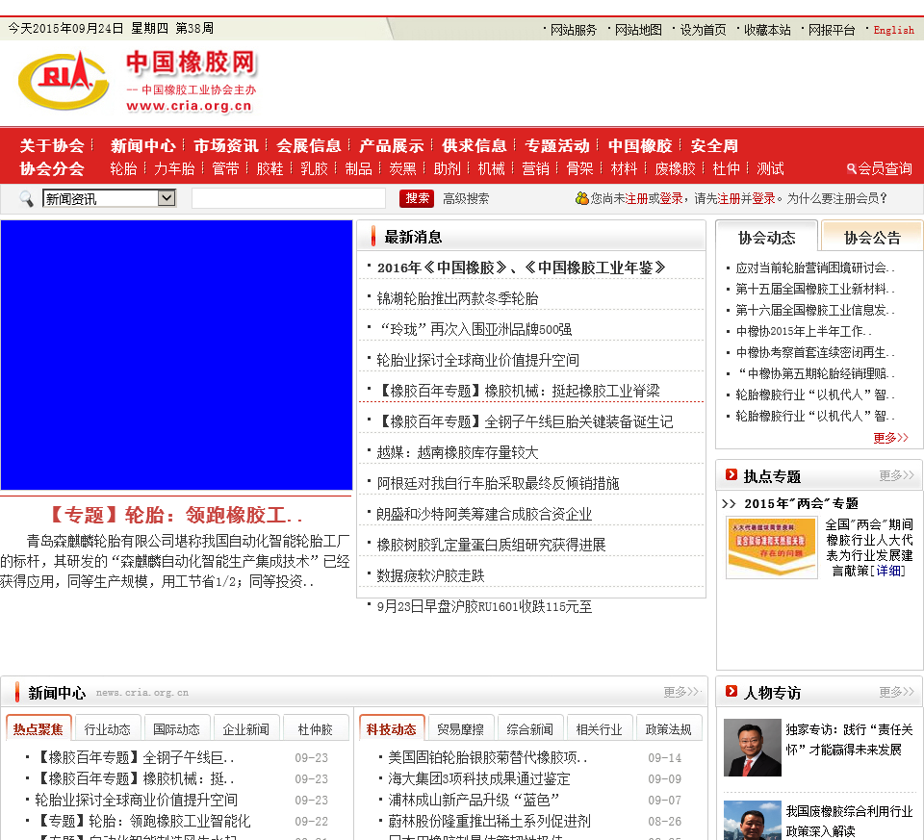
Task: Switch to the 国际动态 news tab
Action: click(176, 728)
